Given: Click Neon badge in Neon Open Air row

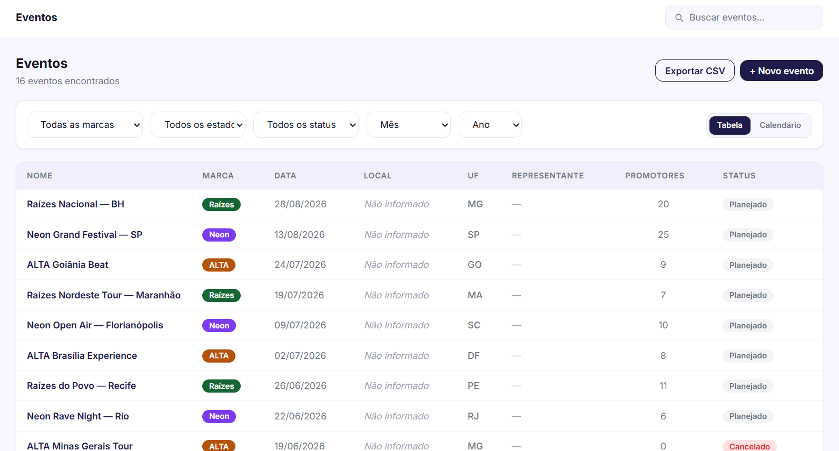Looking at the screenshot, I should 219,326.
